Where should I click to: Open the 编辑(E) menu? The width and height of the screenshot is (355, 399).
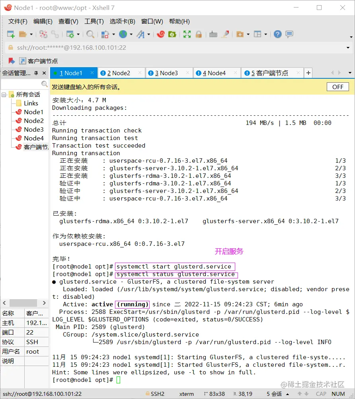tap(43, 21)
